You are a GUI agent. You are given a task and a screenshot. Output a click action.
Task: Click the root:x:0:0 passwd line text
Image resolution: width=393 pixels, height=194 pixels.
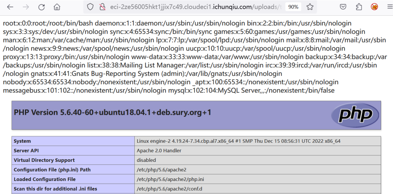click(48, 23)
